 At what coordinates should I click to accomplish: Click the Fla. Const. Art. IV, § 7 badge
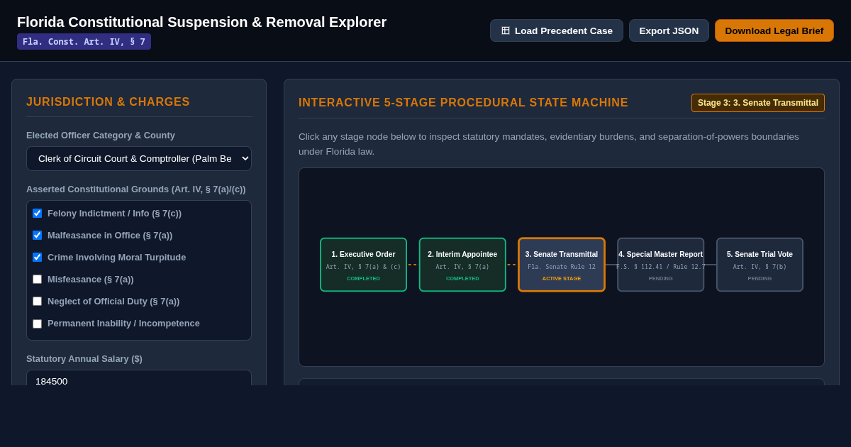tap(84, 42)
